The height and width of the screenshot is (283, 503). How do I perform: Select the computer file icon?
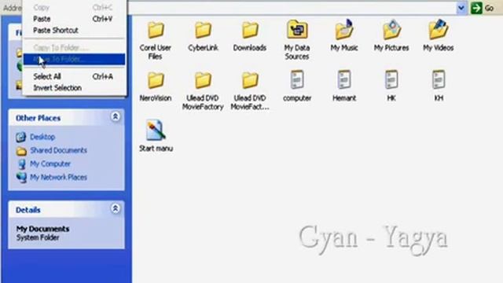(x=297, y=79)
